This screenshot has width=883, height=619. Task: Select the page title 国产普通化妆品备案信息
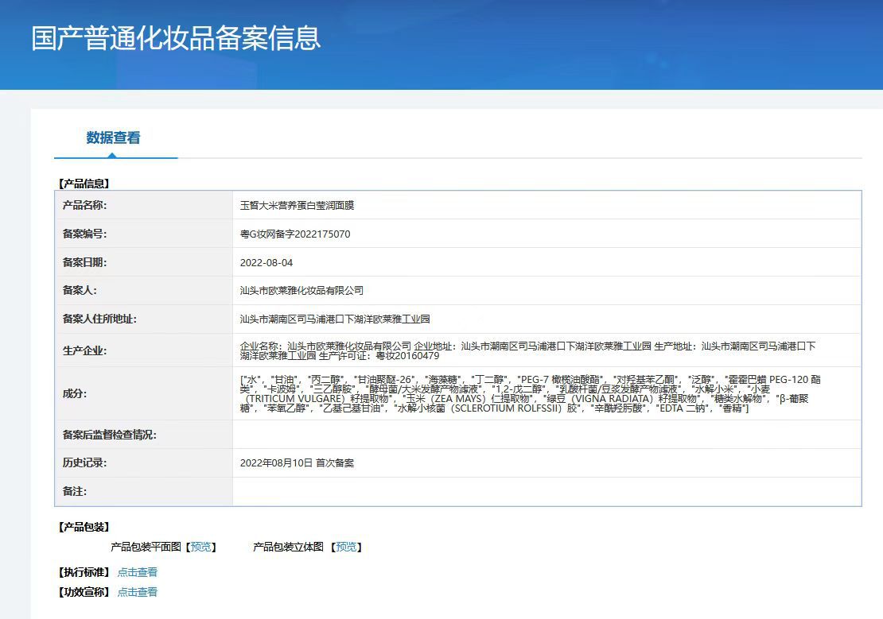click(176, 38)
